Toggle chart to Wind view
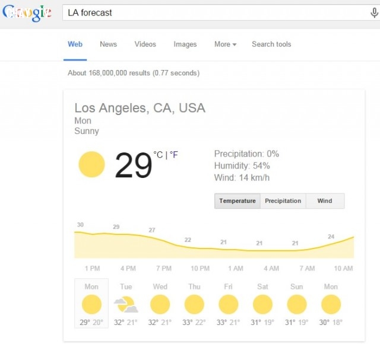 [x=325, y=200]
